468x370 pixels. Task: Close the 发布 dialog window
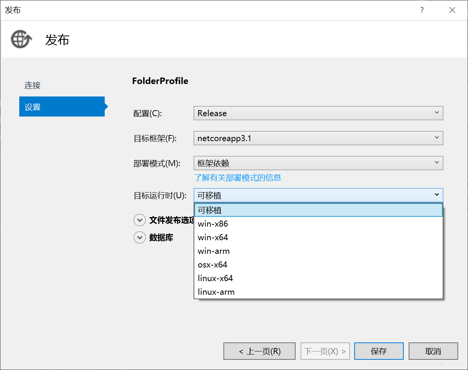[452, 10]
